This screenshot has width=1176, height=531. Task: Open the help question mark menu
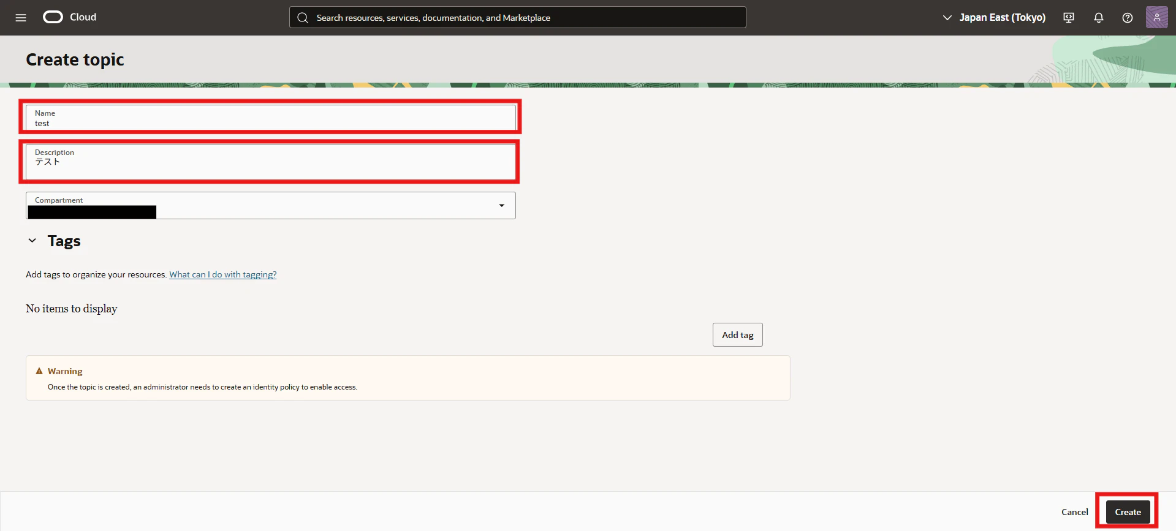(1128, 18)
